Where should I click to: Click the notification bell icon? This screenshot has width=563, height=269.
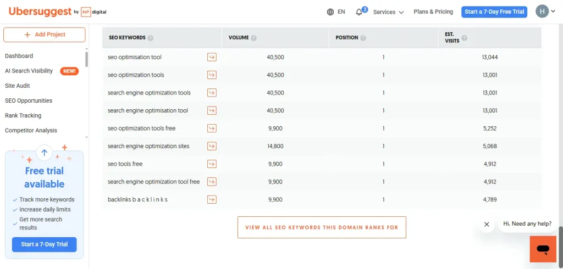360,12
